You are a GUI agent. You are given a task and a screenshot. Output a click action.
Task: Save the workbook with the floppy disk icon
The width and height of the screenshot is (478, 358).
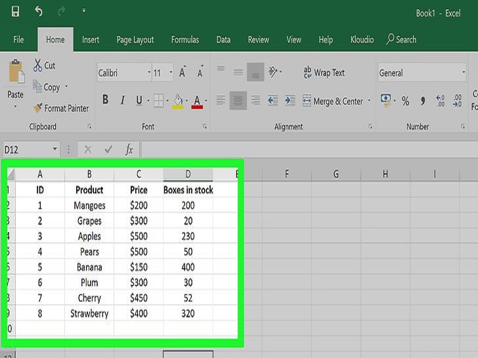pos(15,12)
